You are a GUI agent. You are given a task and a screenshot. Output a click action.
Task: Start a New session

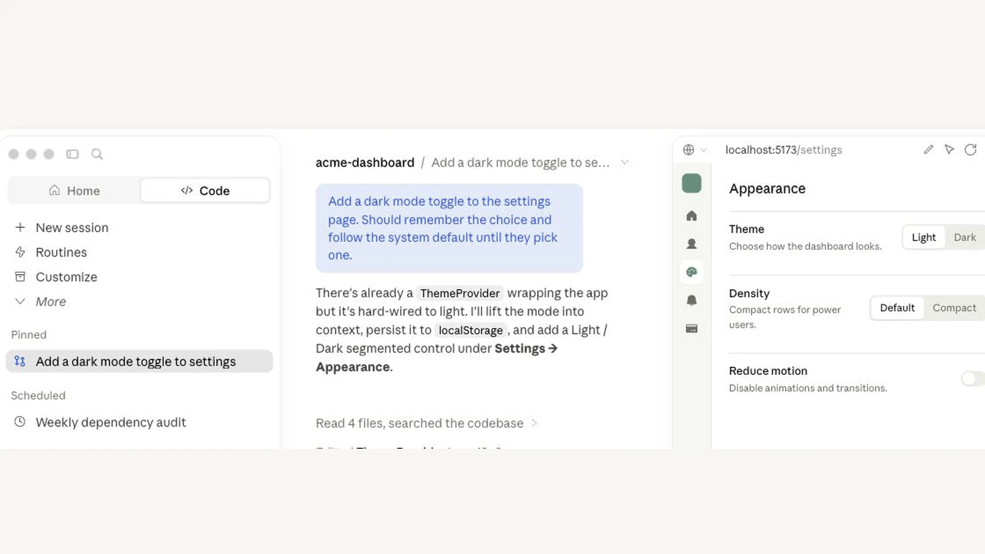[x=72, y=228]
